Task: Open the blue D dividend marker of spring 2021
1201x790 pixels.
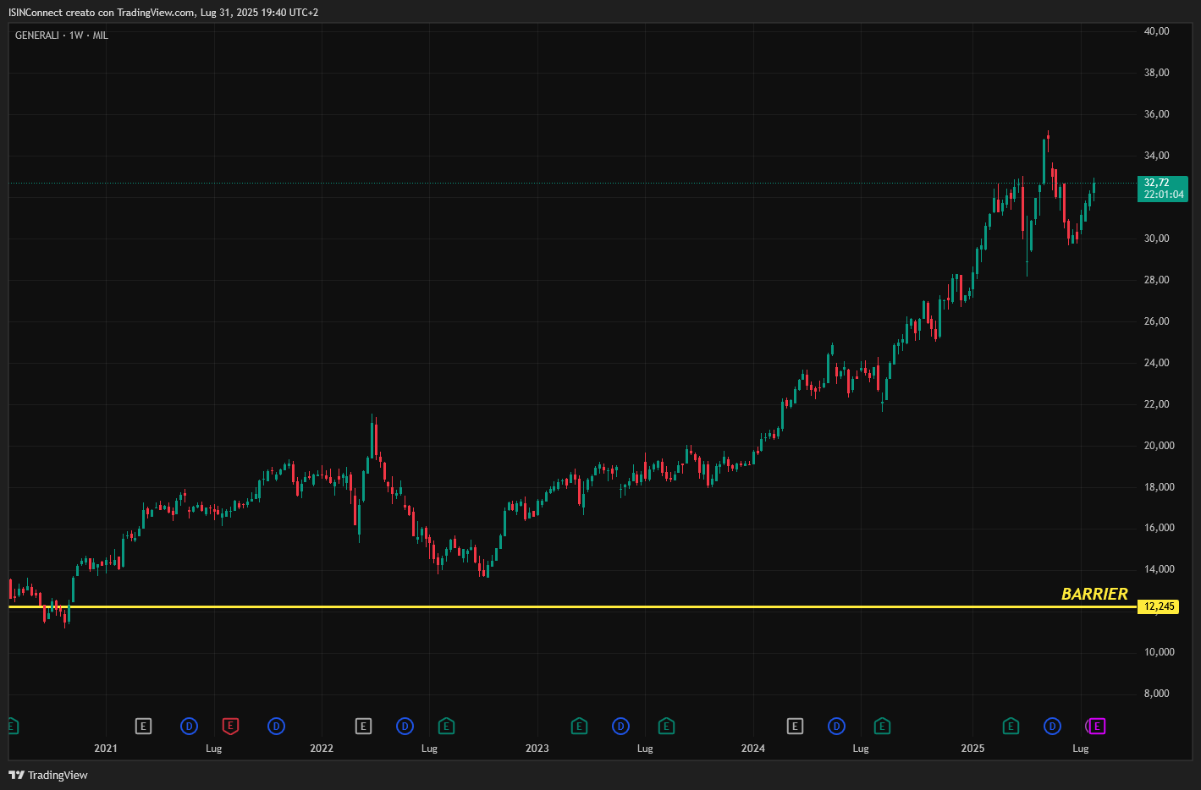Action: (x=189, y=726)
